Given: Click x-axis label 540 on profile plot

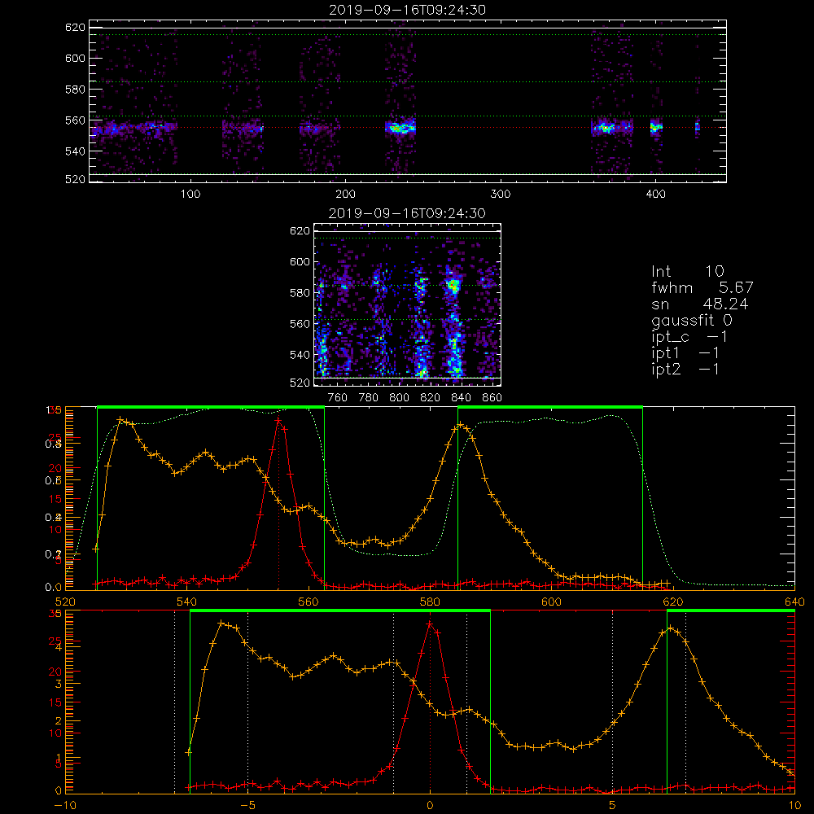Looking at the screenshot, I should click(x=187, y=602).
